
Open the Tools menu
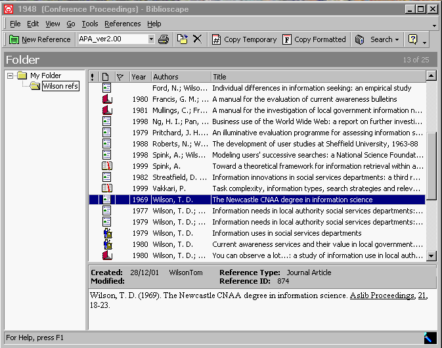[90, 24]
